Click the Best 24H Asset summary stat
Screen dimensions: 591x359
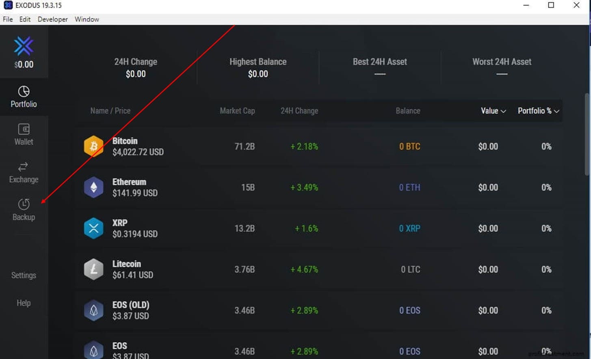click(380, 68)
